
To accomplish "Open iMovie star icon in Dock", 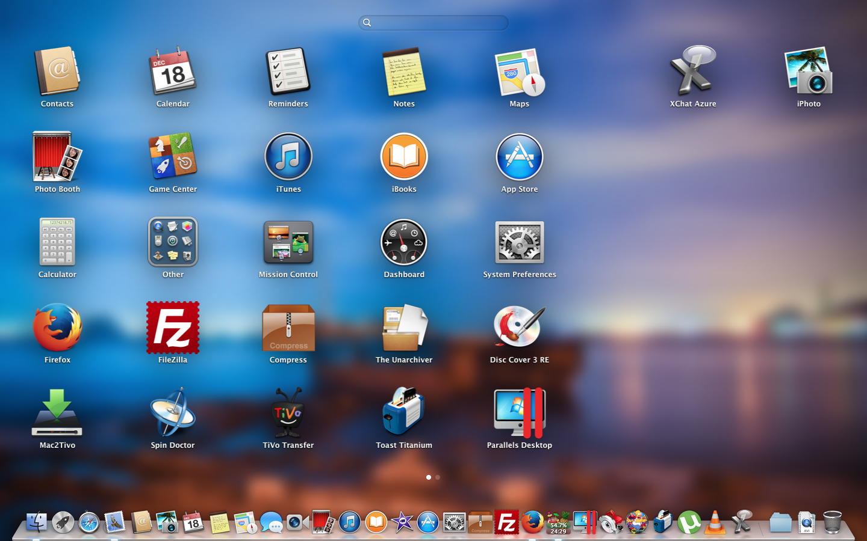I will [402, 522].
